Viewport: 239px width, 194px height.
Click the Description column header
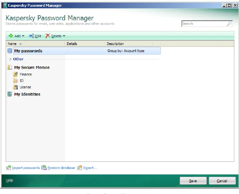129,44
